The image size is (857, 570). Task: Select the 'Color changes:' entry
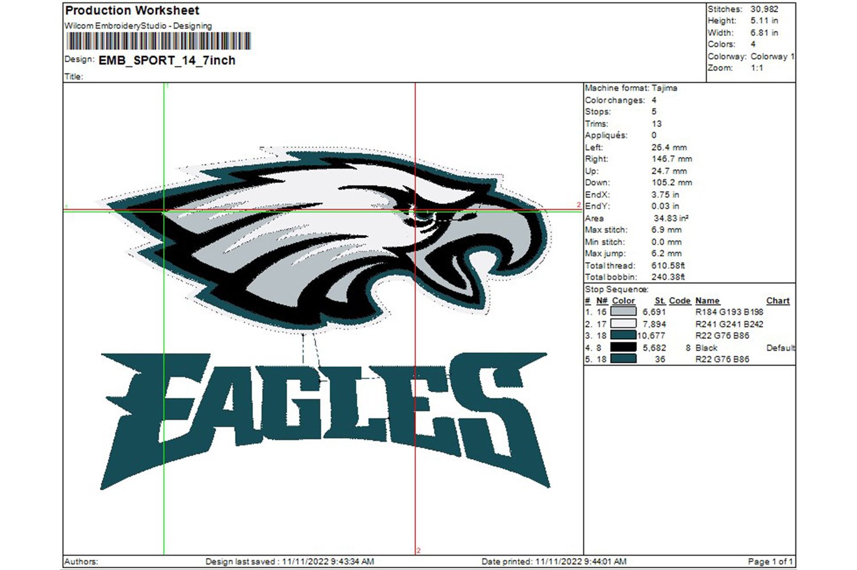[x=620, y=100]
